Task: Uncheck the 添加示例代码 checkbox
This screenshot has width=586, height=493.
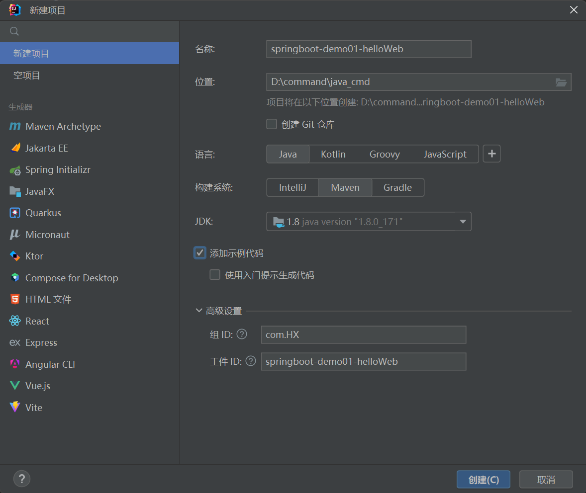Action: (200, 253)
